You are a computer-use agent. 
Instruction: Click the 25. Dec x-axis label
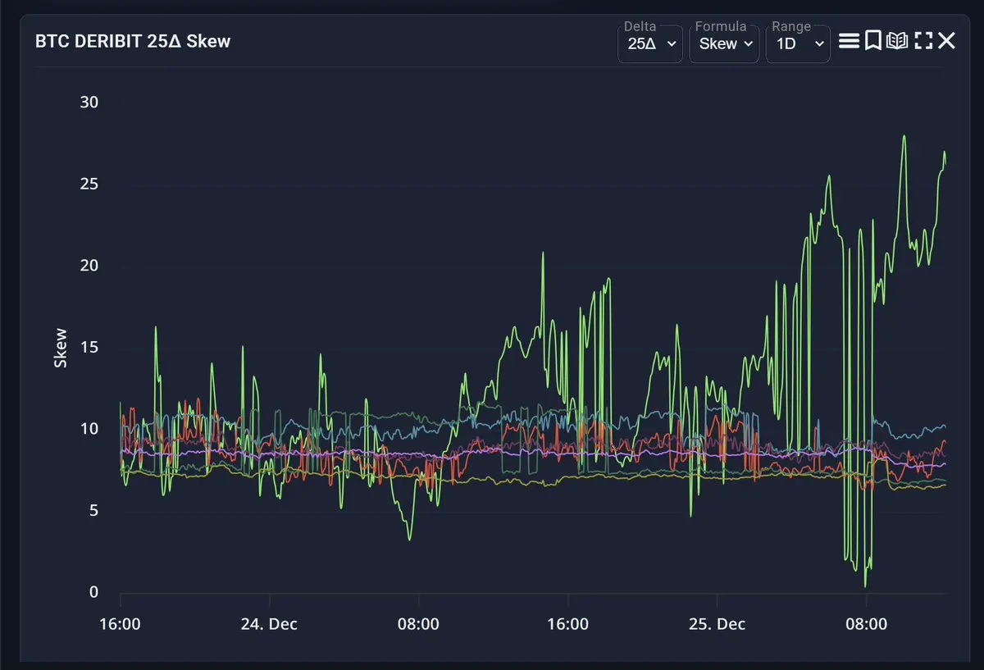[x=717, y=624]
